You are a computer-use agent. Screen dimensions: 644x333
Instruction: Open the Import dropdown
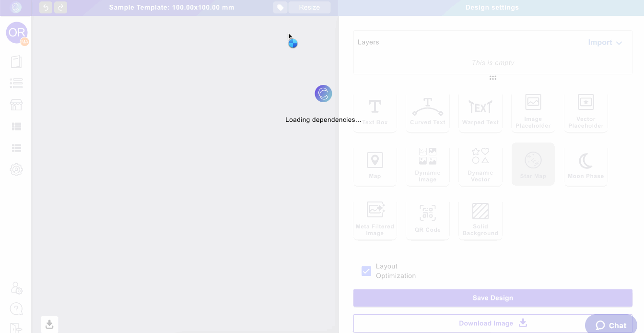coord(605,43)
